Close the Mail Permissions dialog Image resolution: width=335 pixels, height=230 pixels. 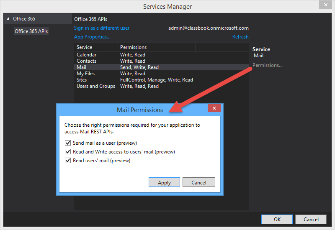pos(214,108)
